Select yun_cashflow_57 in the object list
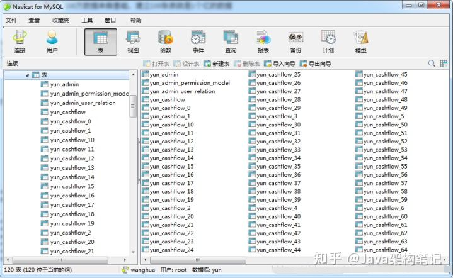 point(386,184)
